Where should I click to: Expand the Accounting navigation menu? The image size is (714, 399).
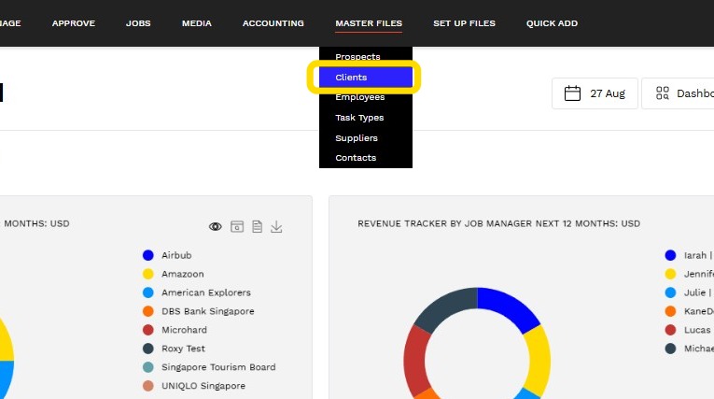click(x=273, y=23)
